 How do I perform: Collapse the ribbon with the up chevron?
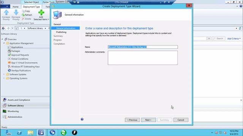(237, 6)
